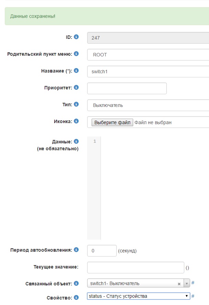
Task: Click info icon next to ID label
Action: pyautogui.click(x=76, y=37)
